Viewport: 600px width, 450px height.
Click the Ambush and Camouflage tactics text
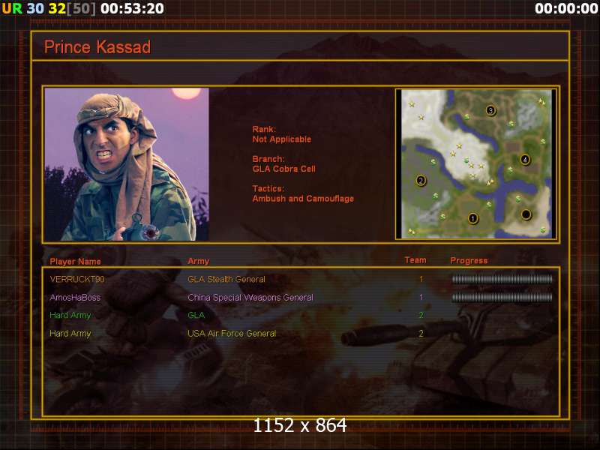303,199
